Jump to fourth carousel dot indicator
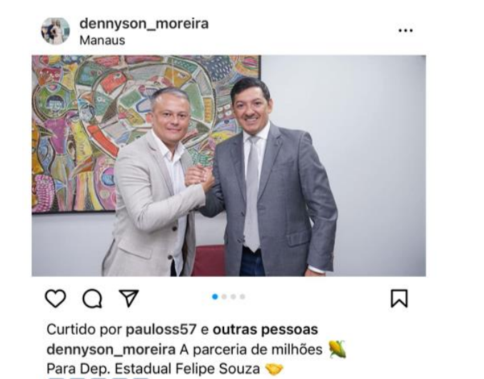Viewport: 484px width, 379px height. 243,297
